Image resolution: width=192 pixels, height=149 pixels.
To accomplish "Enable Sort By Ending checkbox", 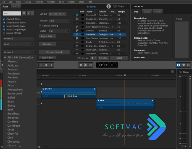I will [x=40, y=26].
